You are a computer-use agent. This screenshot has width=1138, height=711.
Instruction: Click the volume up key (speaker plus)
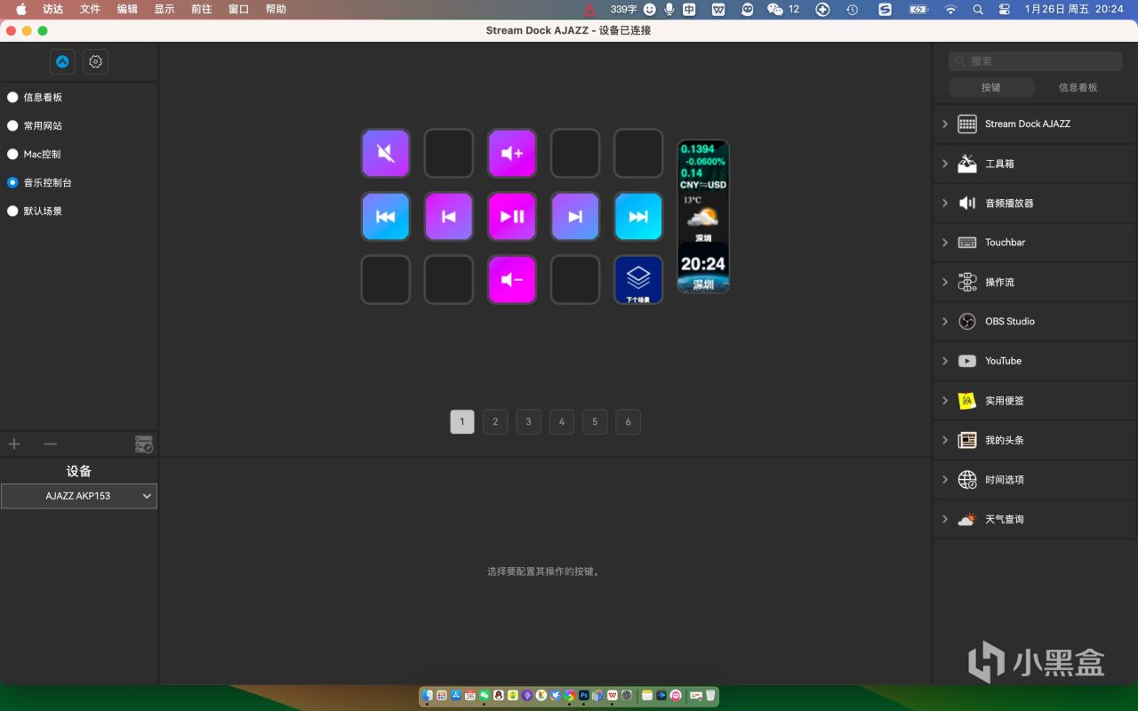point(512,153)
